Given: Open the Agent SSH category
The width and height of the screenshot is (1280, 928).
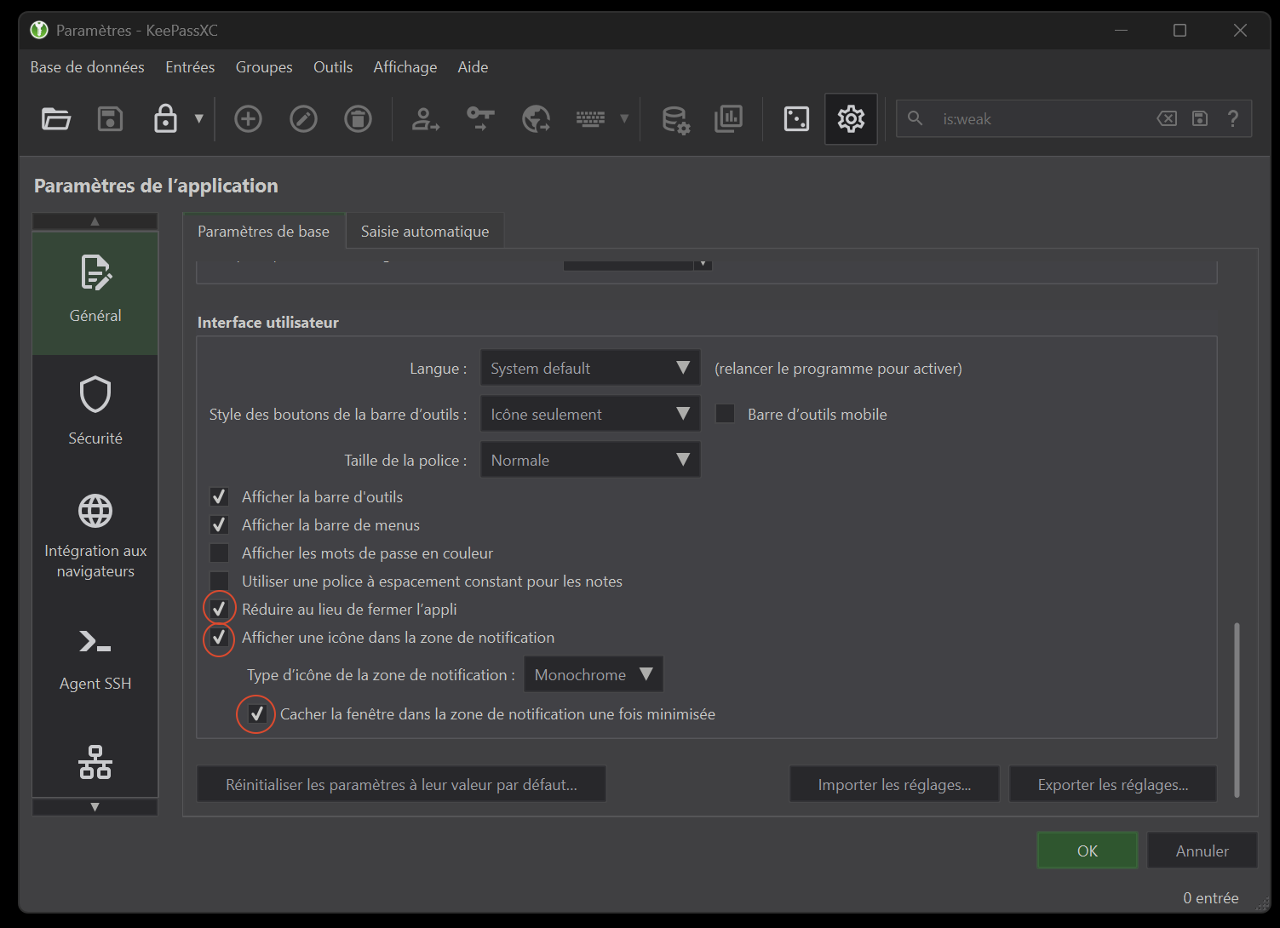Looking at the screenshot, I should [x=95, y=660].
